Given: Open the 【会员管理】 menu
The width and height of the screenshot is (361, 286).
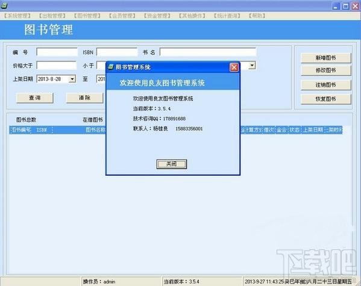Looking at the screenshot, I should pyautogui.click(x=122, y=16).
